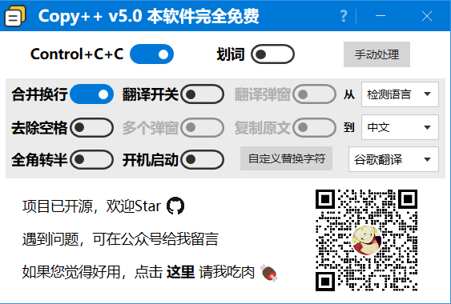
Task: Open the 中文 target language dropdown
Action: [x=400, y=127]
